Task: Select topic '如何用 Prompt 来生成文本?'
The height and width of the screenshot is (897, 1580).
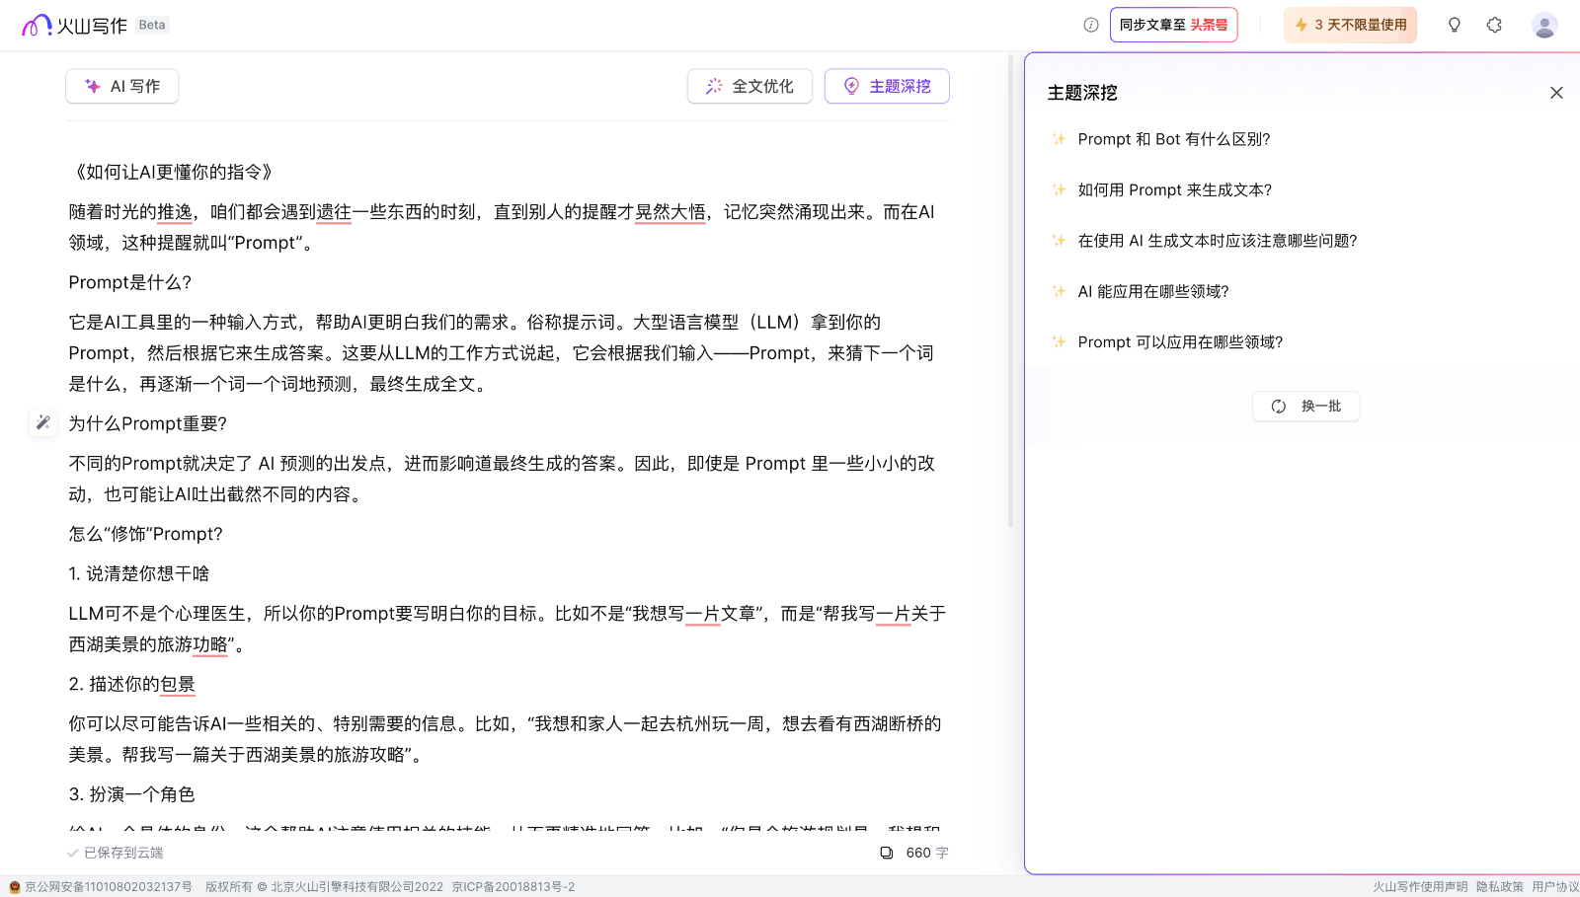Action: click(x=1174, y=189)
